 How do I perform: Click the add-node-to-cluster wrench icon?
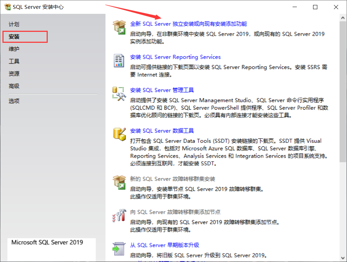[x=119, y=215]
